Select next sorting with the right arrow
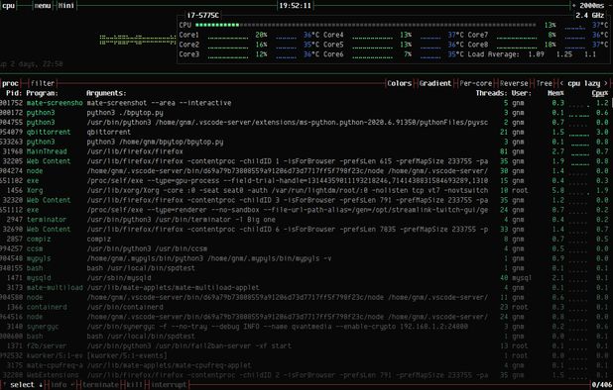The width and height of the screenshot is (613, 390). pyautogui.click(x=606, y=83)
